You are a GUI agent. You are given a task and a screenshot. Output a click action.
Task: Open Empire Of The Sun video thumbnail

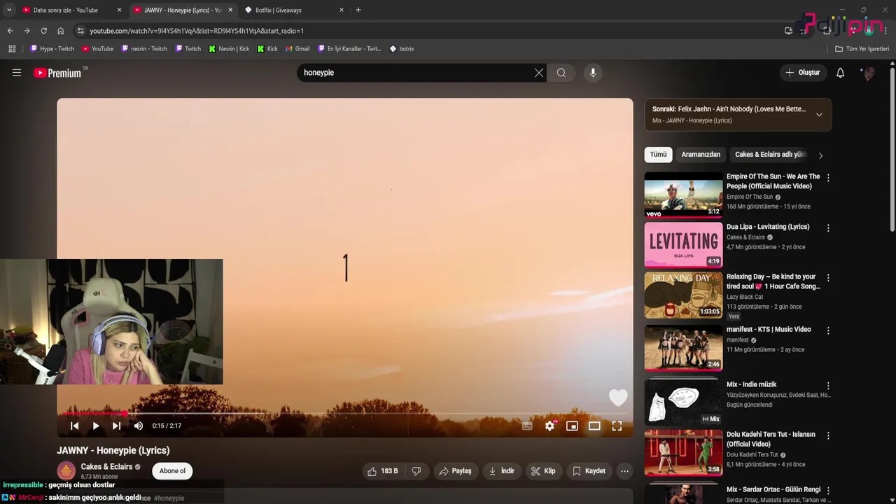(x=683, y=195)
